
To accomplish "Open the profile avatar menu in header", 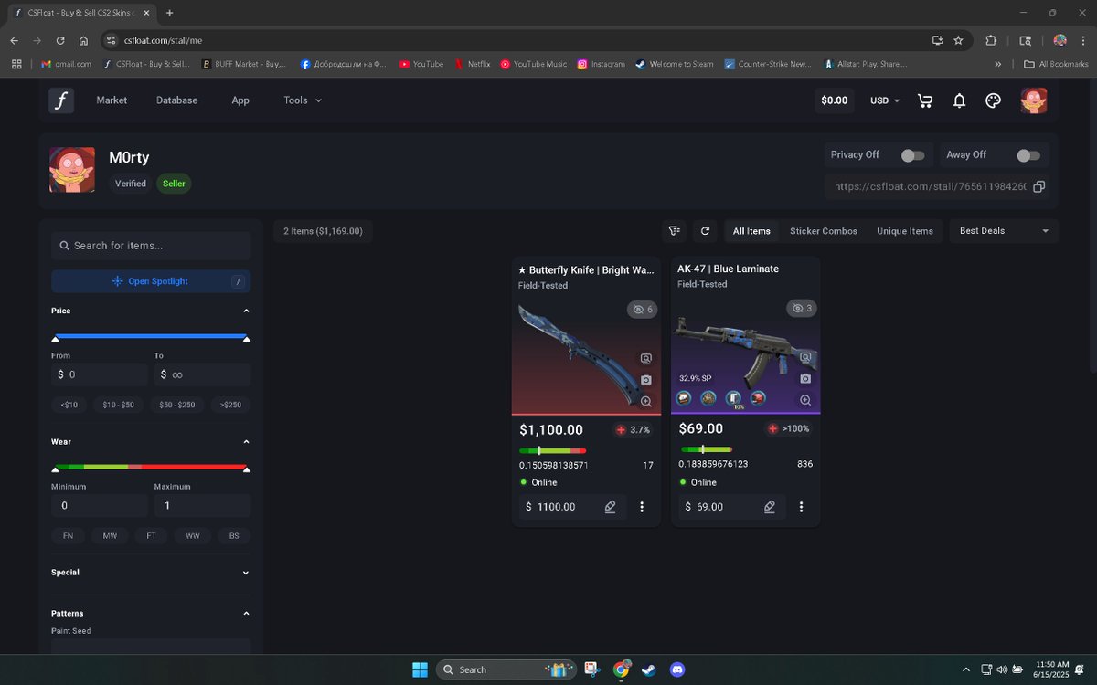I will (x=1034, y=100).
